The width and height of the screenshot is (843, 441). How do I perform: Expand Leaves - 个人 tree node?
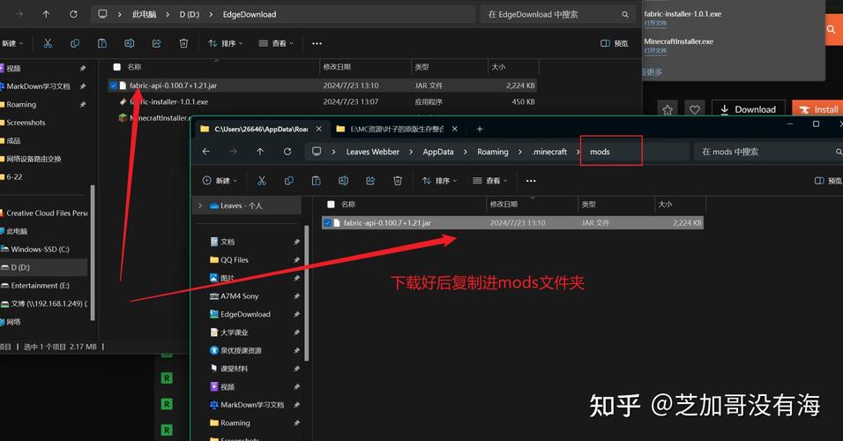click(x=200, y=206)
